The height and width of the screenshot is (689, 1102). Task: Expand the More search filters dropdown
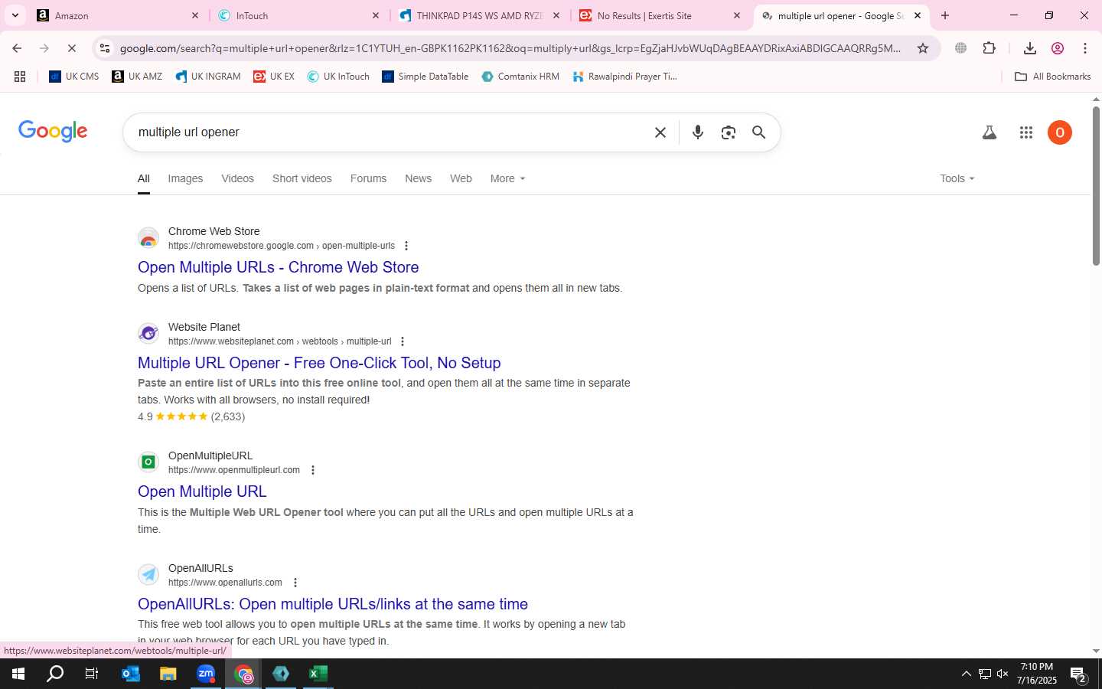click(x=507, y=178)
